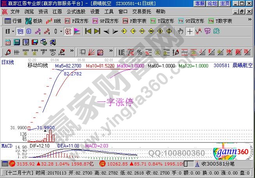Open the P四方形 tool

[74, 21]
